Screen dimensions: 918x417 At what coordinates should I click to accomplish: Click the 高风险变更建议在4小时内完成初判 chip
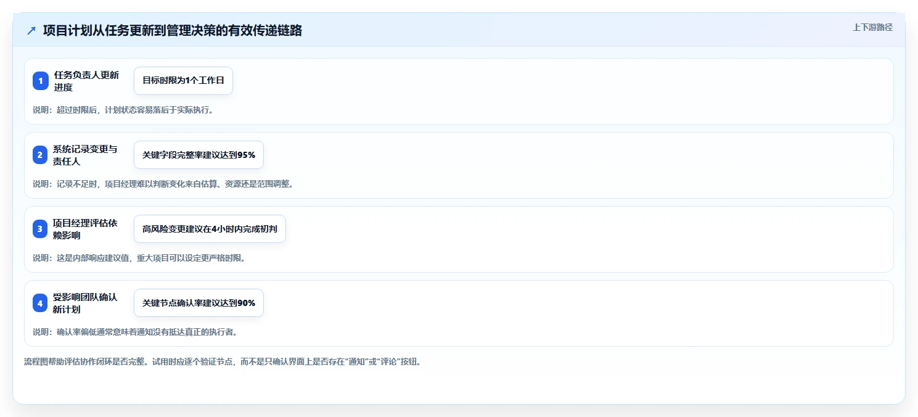pos(210,229)
